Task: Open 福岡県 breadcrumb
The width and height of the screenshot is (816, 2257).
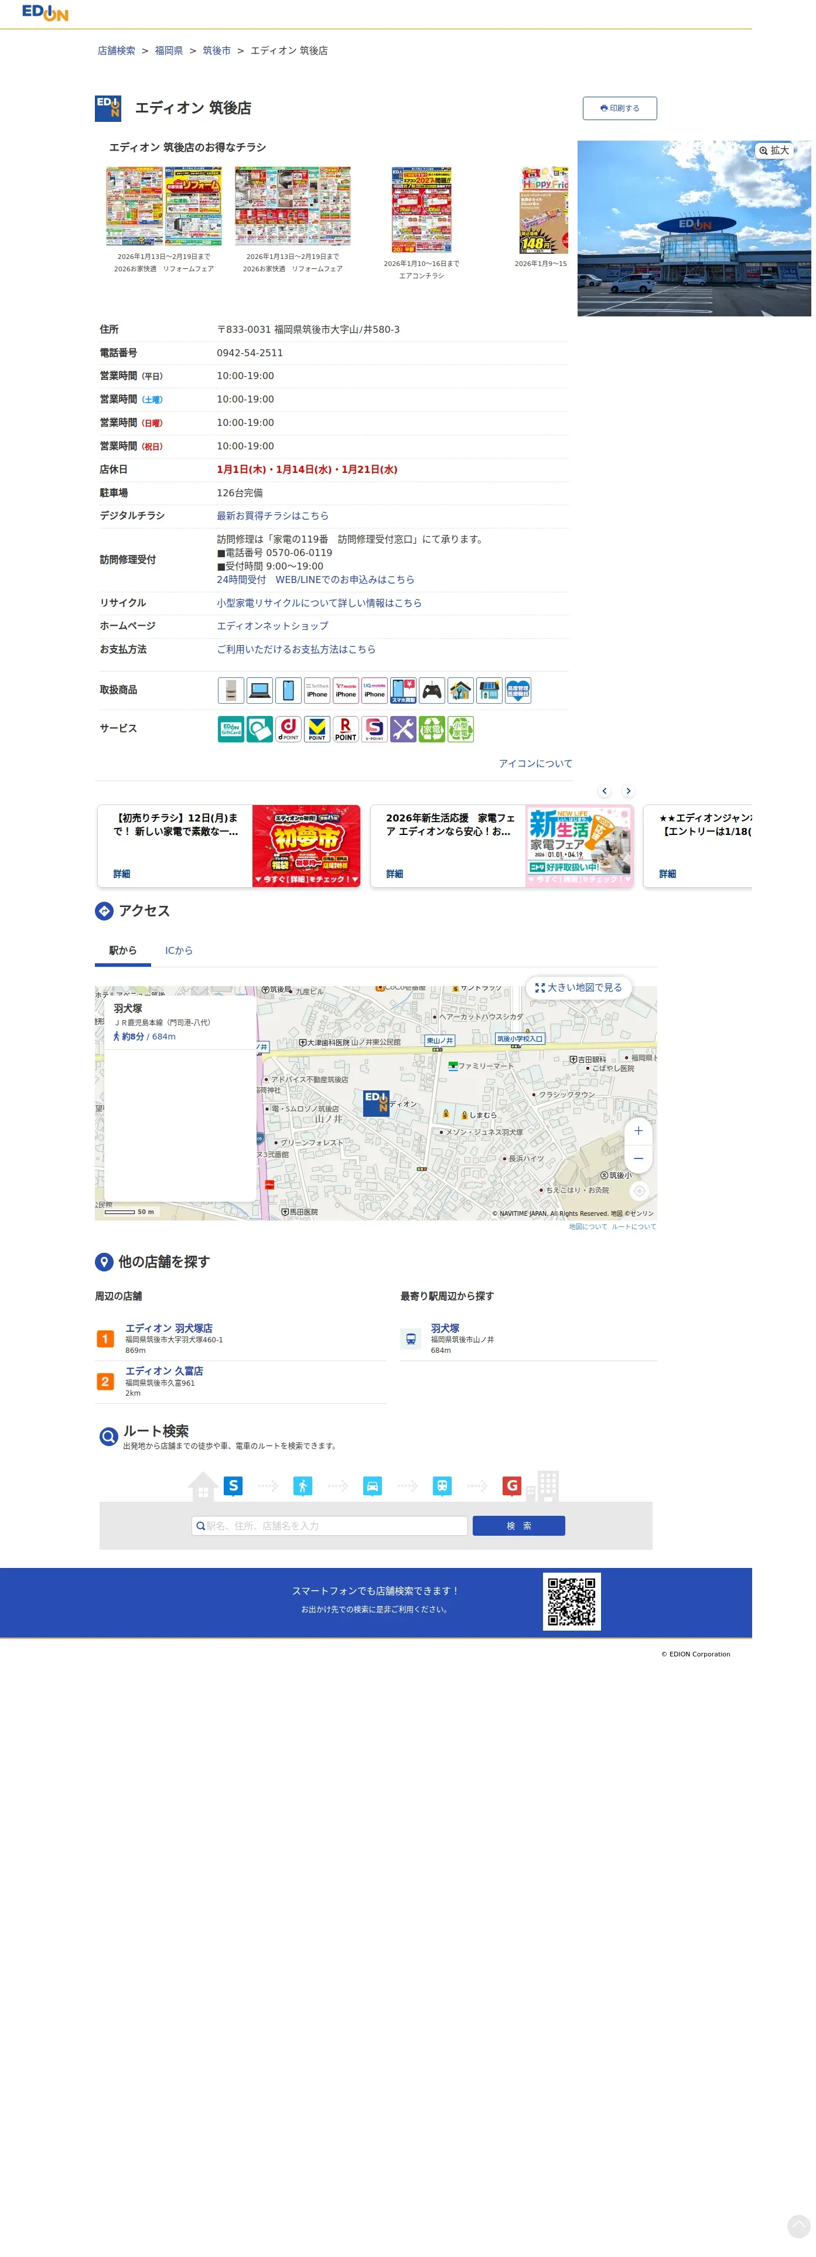Action: 169,51
